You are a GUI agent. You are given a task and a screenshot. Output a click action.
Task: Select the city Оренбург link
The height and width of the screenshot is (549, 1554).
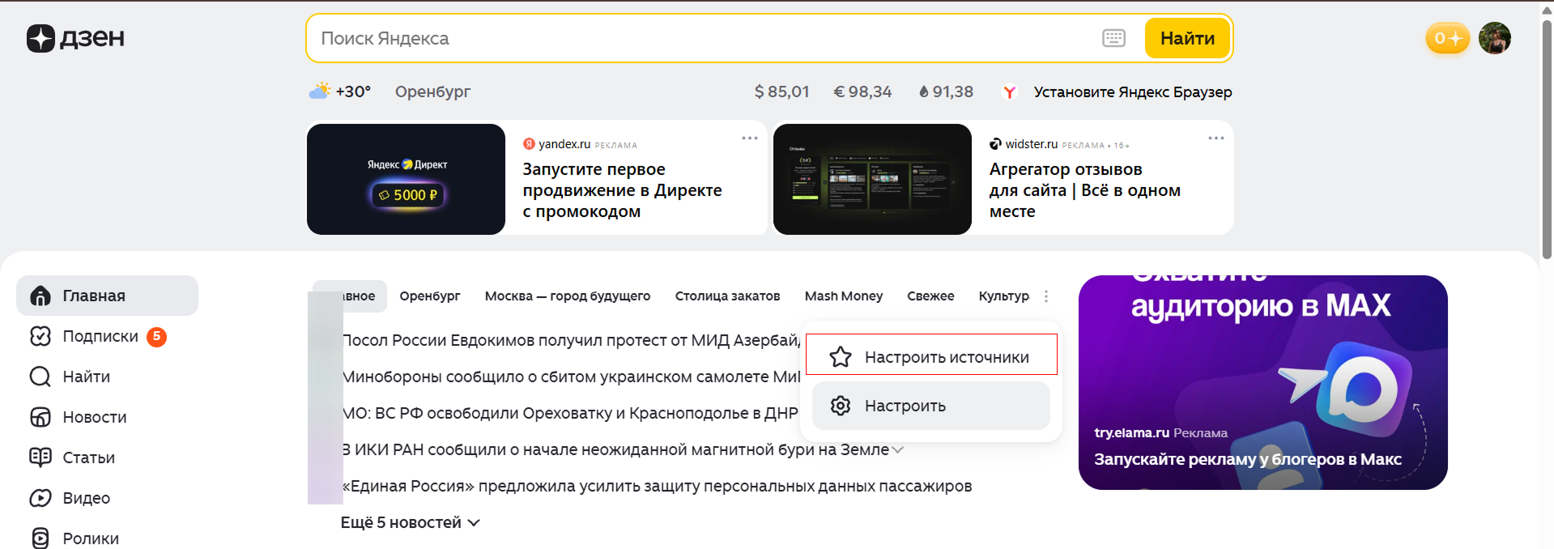point(432,91)
